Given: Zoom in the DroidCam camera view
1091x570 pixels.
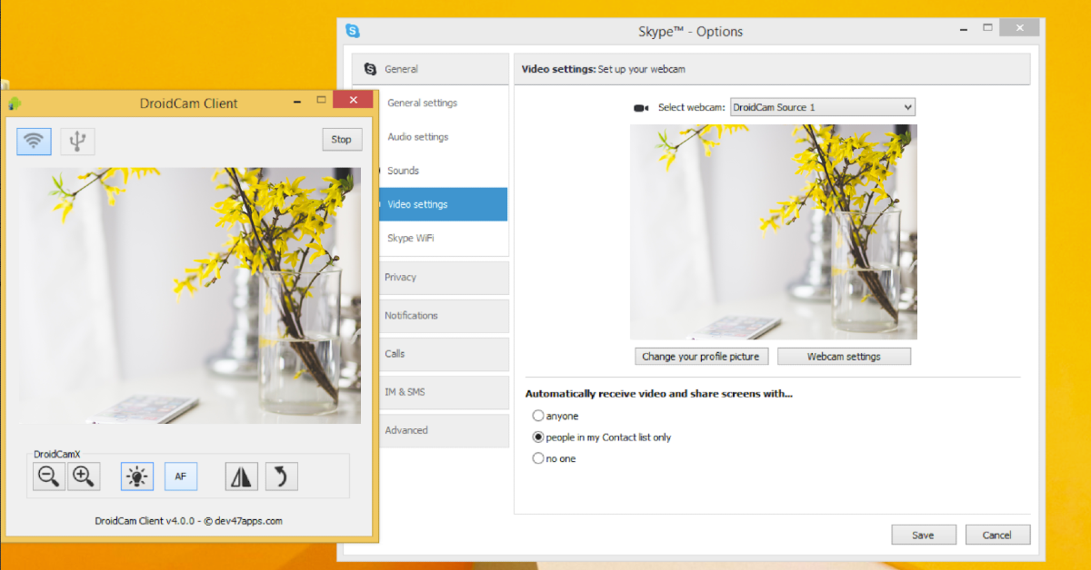Looking at the screenshot, I should pos(84,477).
